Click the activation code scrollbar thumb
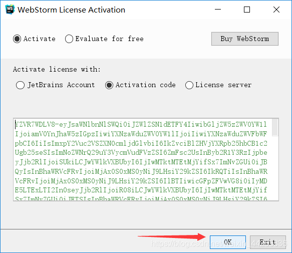 click(x=275, y=127)
